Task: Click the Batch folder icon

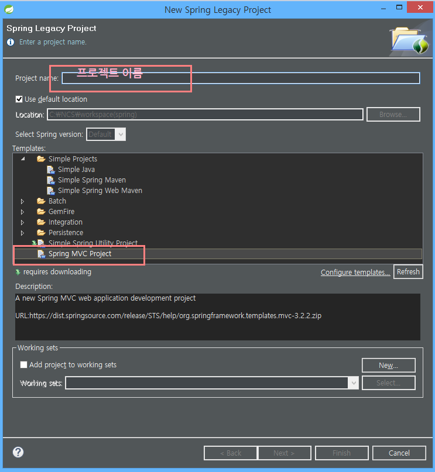Action: coord(41,201)
